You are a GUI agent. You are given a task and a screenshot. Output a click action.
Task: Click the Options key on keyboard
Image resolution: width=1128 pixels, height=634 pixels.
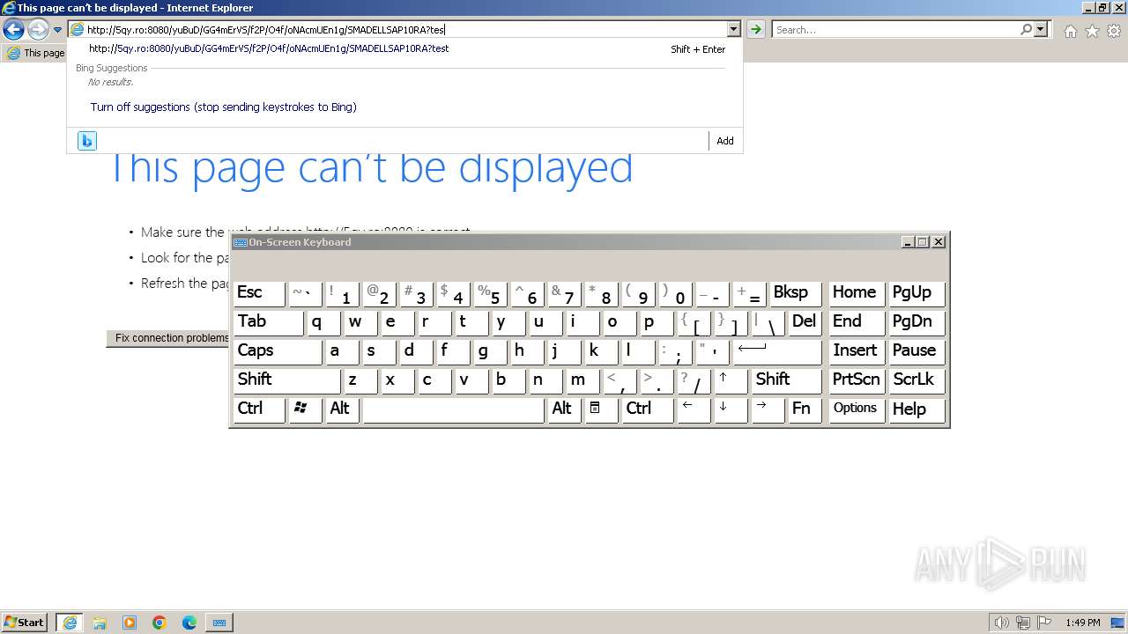coord(857,409)
